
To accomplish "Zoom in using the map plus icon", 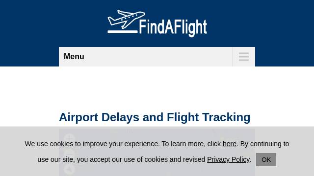I will [69, 138].
